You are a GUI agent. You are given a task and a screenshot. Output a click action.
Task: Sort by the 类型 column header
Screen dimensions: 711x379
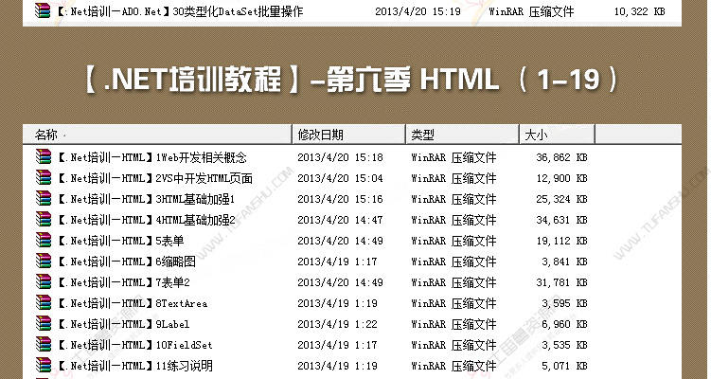[x=462, y=135]
